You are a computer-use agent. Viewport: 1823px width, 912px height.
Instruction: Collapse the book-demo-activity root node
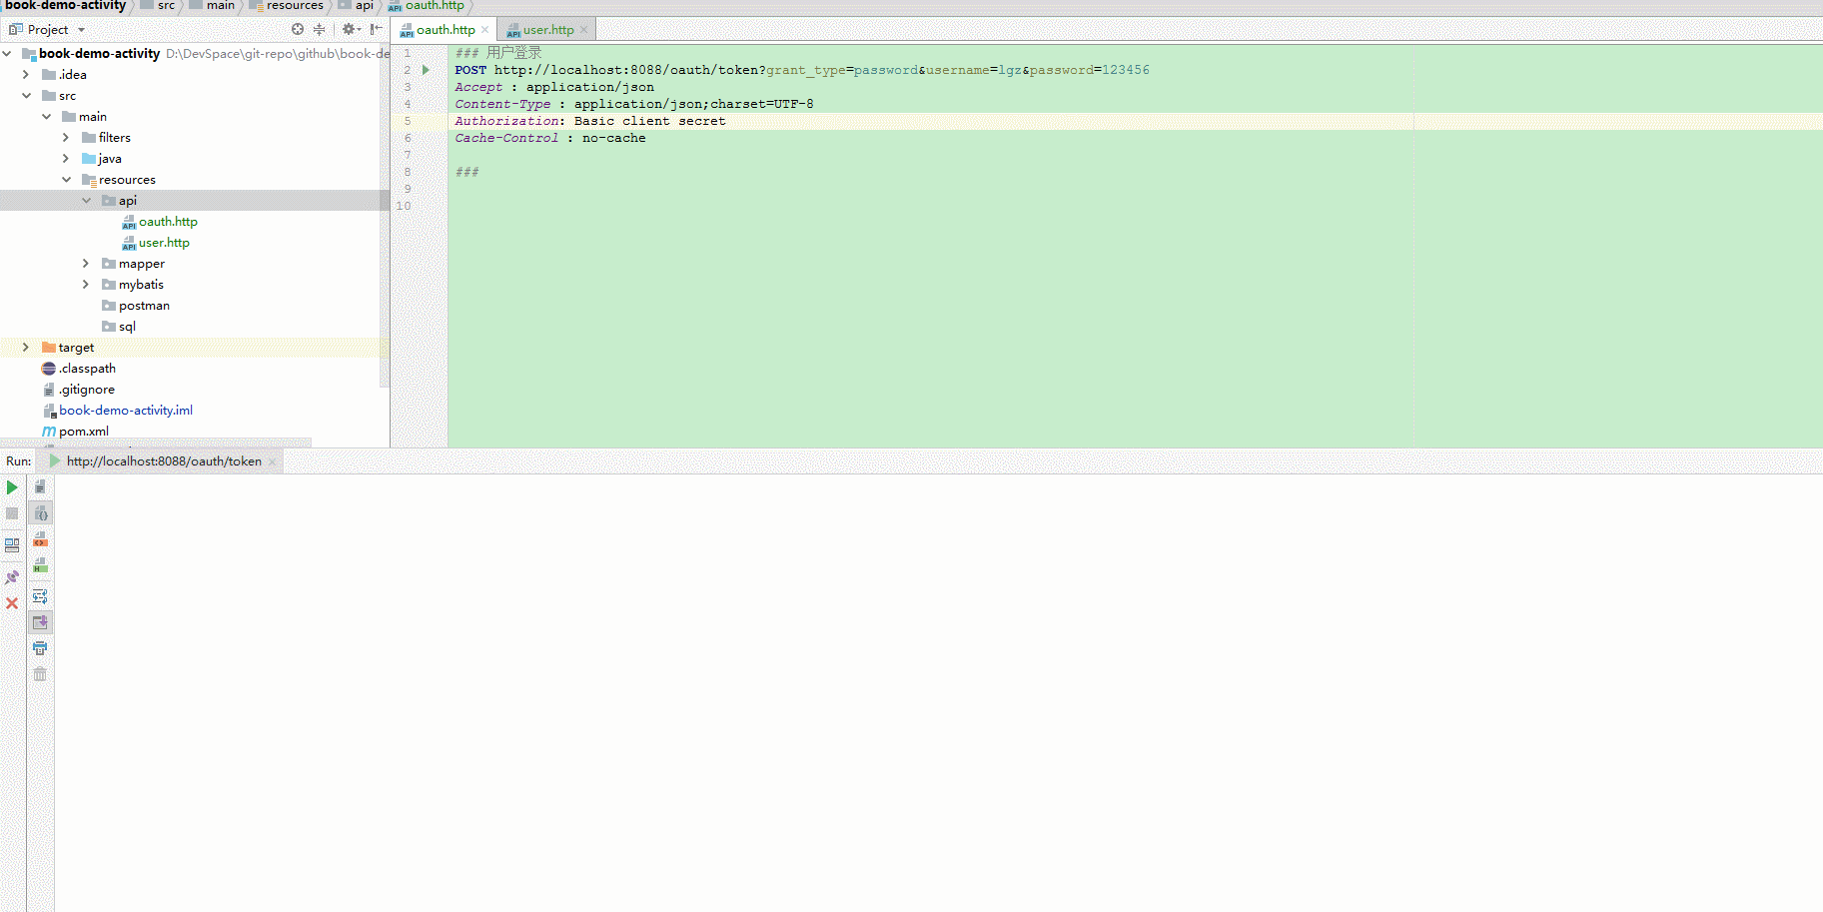[x=7, y=54]
